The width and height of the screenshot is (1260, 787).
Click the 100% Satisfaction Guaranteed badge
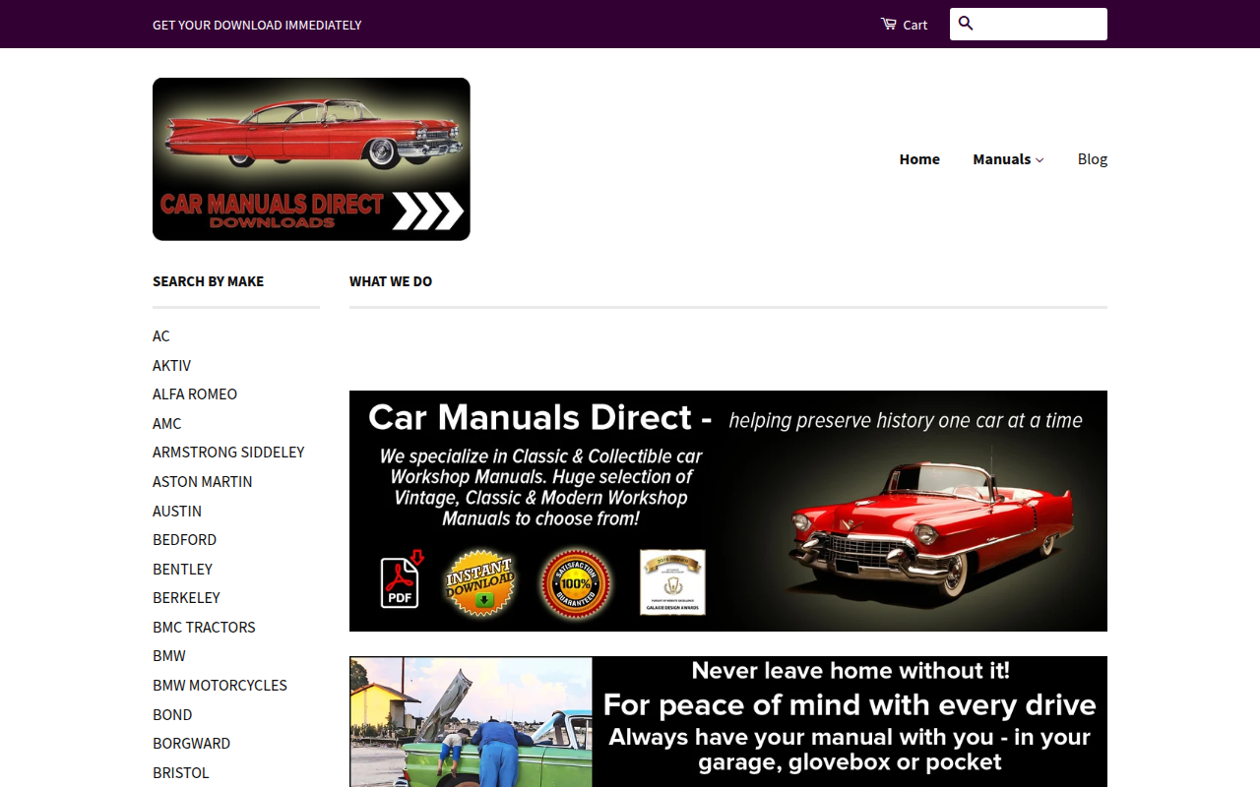[577, 583]
